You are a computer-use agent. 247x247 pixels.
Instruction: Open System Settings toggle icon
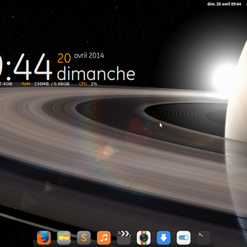pyautogui.click(x=183, y=238)
